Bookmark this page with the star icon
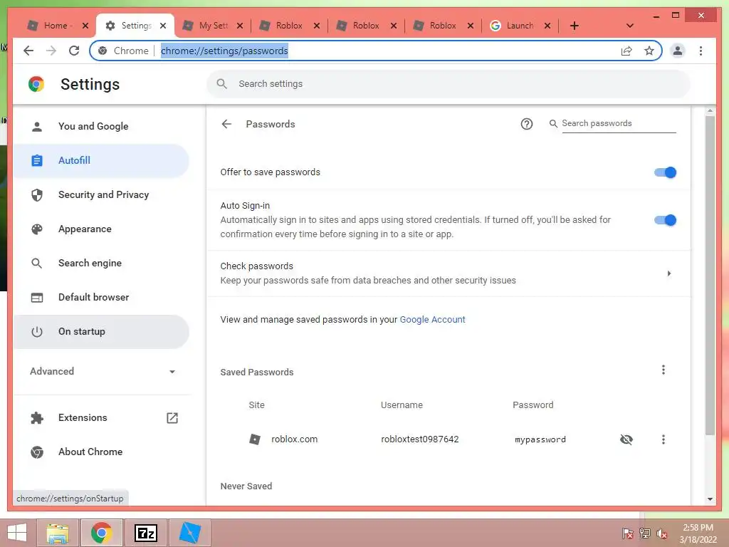This screenshot has height=547, width=729. pyautogui.click(x=649, y=51)
